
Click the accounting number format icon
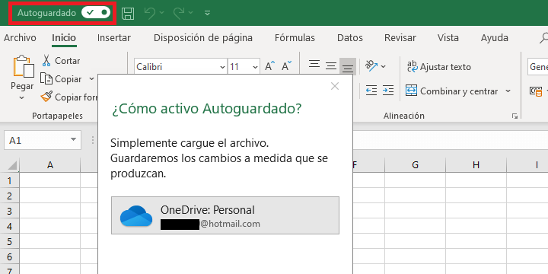pyautogui.click(x=537, y=91)
